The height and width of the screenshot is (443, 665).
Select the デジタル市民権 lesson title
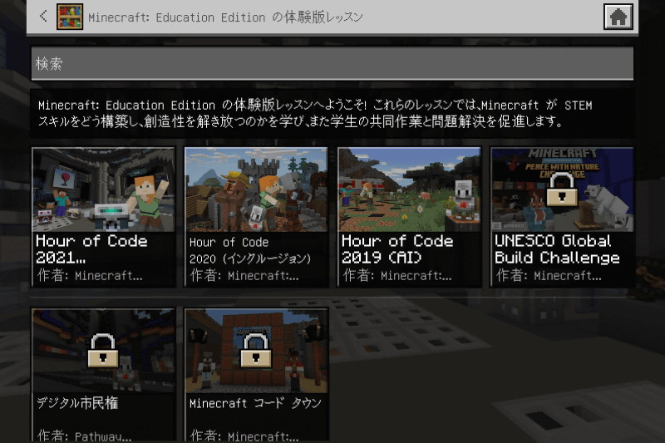(x=77, y=403)
